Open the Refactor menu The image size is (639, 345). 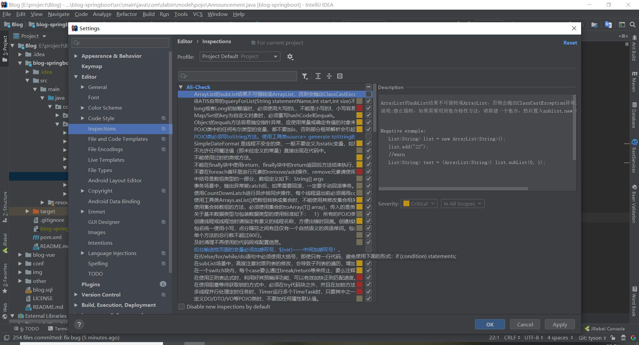click(126, 14)
